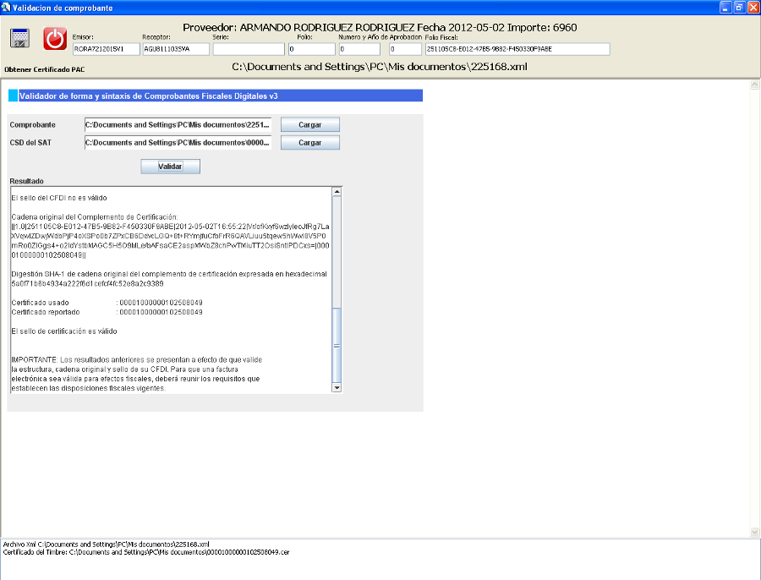The image size is (761, 580).
Task: Maximize the Validacion de comprobante window
Action: (738, 7)
